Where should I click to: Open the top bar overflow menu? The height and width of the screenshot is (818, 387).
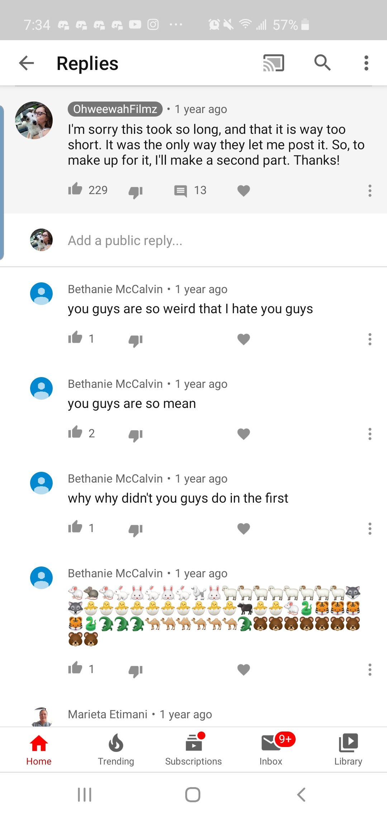click(366, 63)
